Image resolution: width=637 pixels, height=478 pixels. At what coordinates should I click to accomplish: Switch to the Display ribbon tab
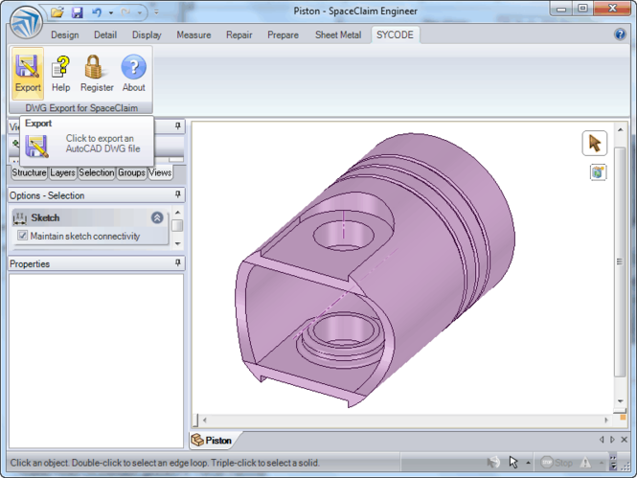(147, 34)
